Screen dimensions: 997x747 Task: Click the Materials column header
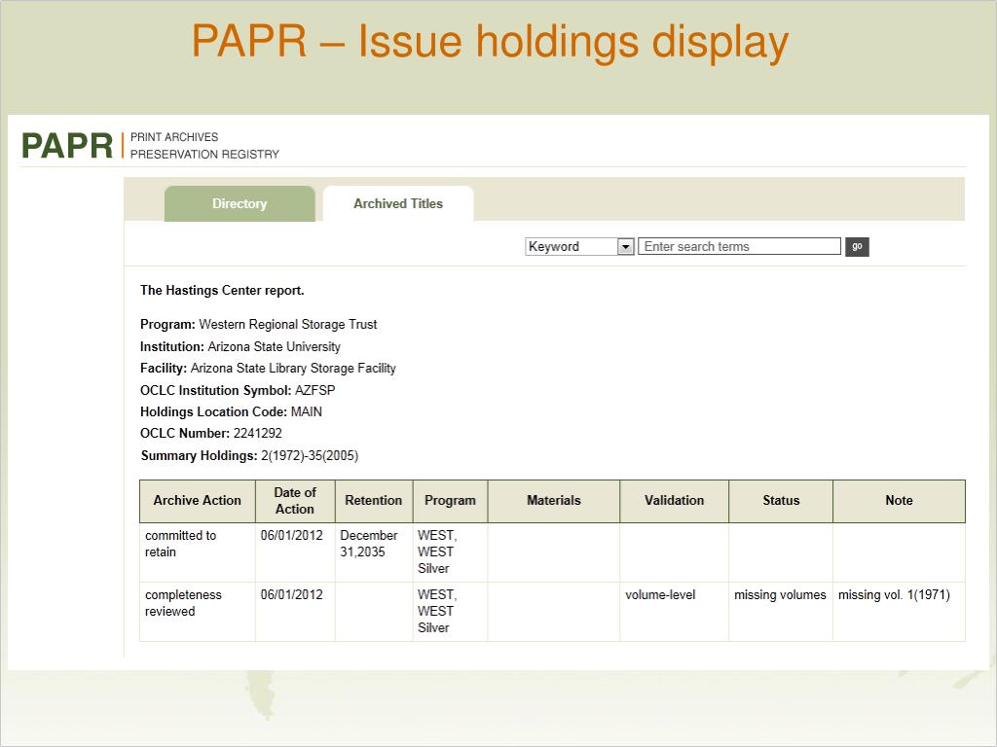[554, 501]
